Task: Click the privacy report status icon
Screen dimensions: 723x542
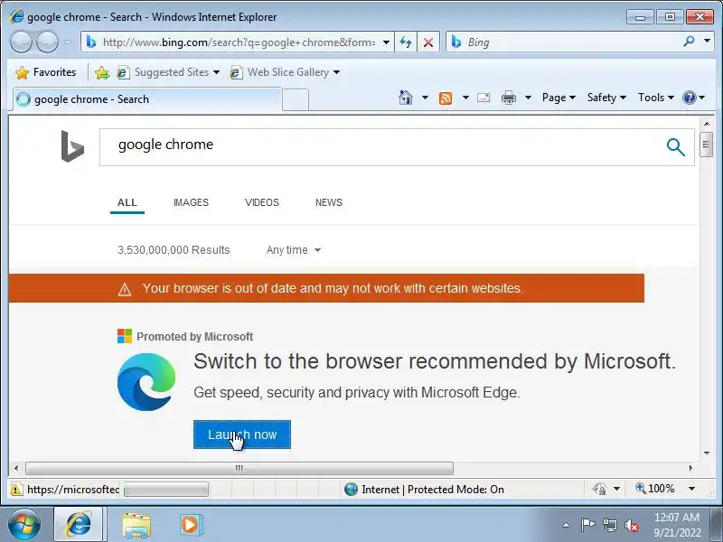Action: [x=599, y=489]
